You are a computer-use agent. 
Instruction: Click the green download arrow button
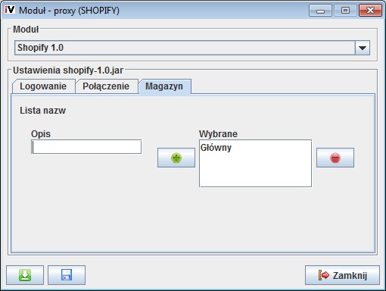pos(25,275)
